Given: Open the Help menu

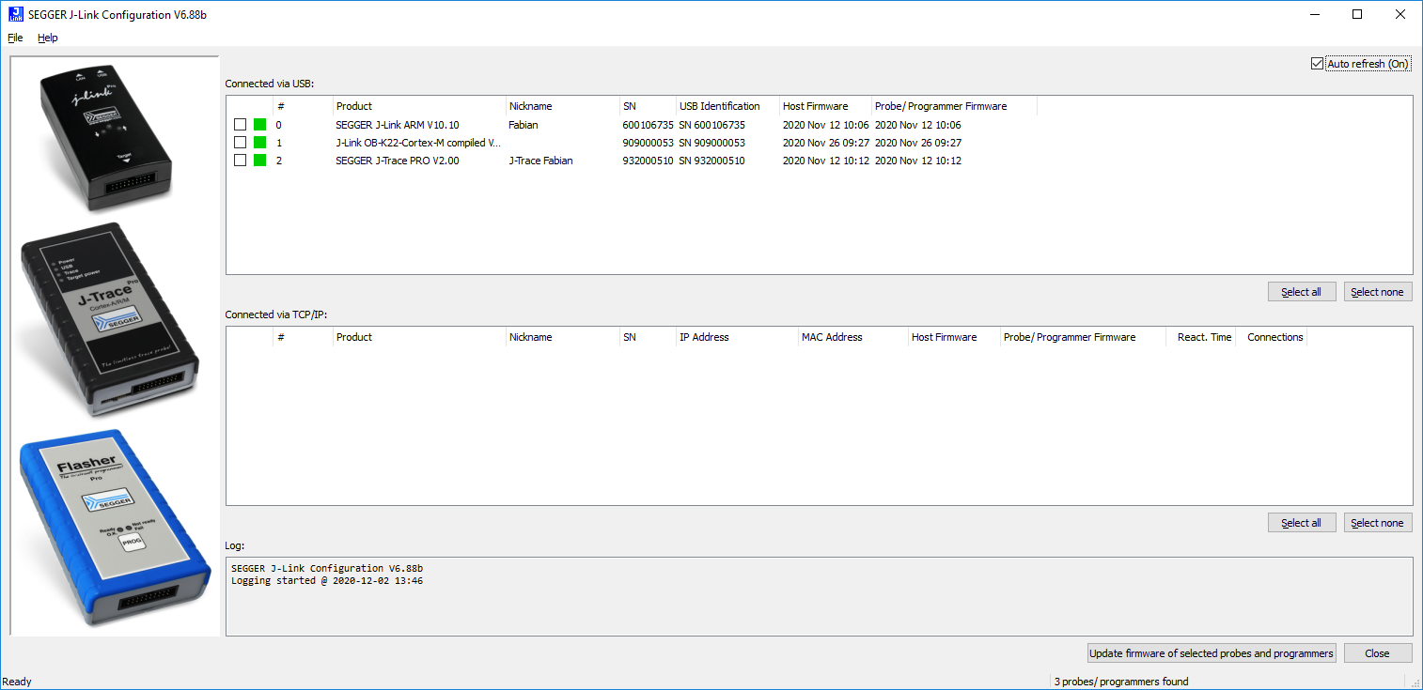Looking at the screenshot, I should click(48, 38).
